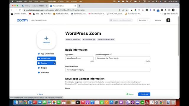This screenshot has height=106, width=189.
Task: Click the Short description input field
Action: (123, 58)
